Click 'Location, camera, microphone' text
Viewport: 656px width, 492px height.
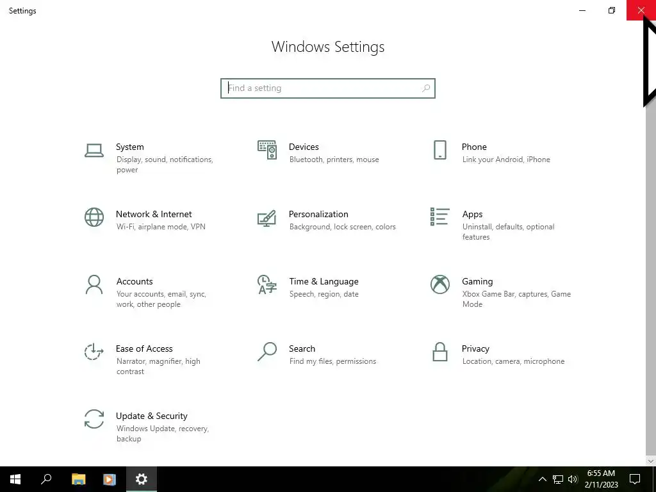(513, 361)
